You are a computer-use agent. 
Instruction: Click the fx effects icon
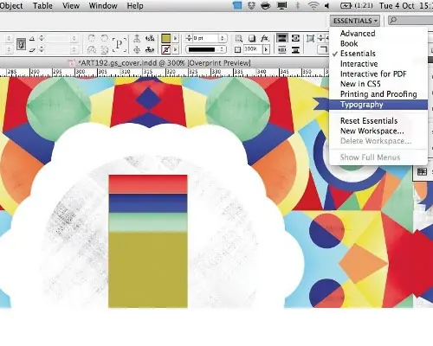tap(265, 38)
